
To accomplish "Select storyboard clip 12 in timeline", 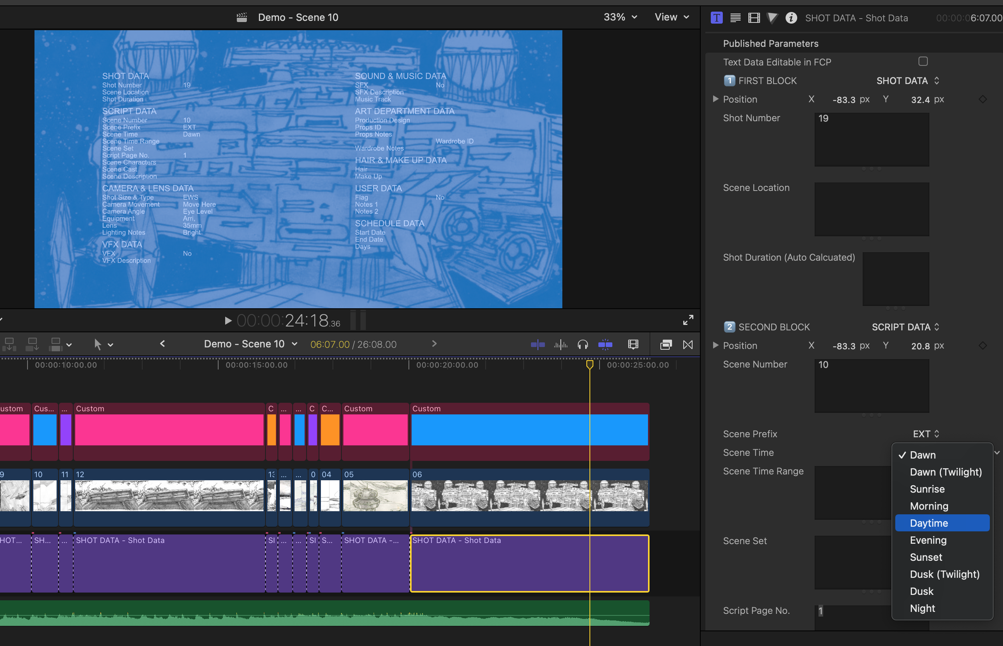I will [x=169, y=497].
